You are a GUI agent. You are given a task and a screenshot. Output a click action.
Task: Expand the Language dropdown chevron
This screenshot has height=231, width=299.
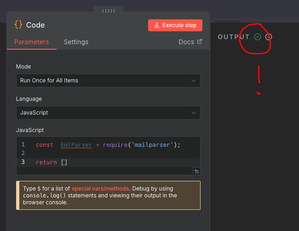tap(194, 113)
